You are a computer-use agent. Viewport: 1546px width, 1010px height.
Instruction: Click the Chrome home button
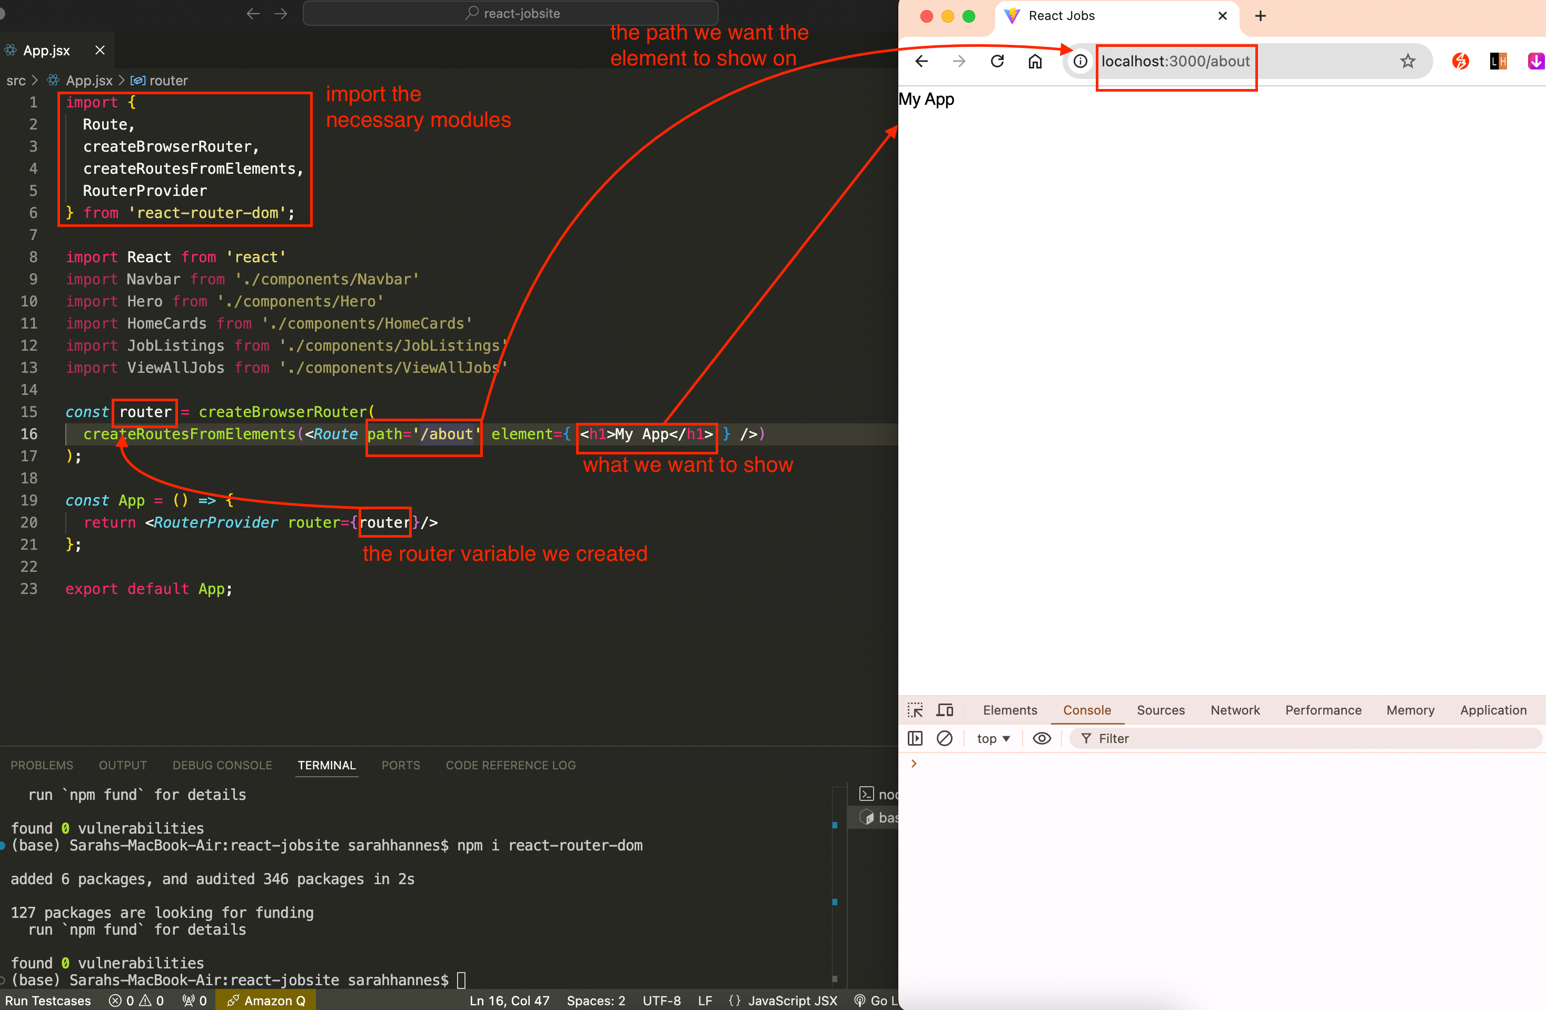[x=1035, y=61]
